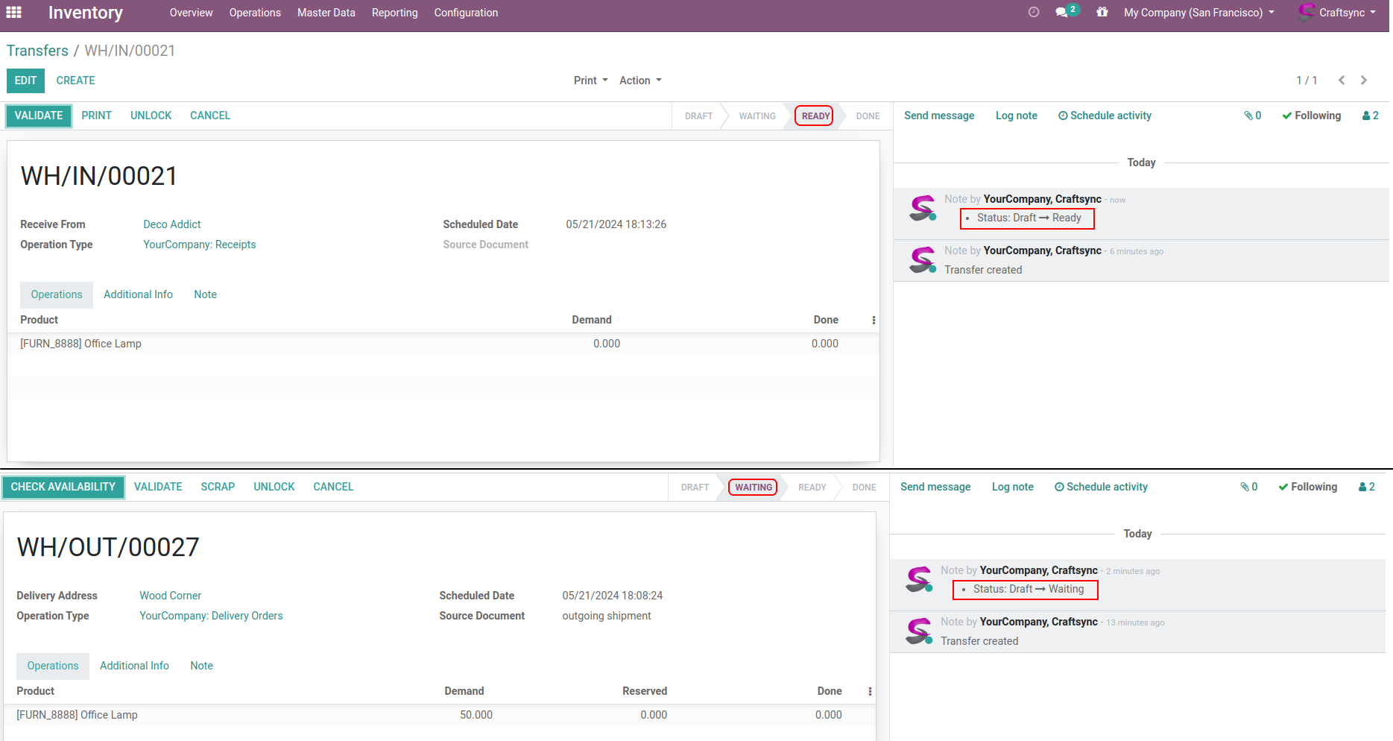The image size is (1393, 741).
Task: Open the Reporting menu
Action: pyautogui.click(x=394, y=13)
